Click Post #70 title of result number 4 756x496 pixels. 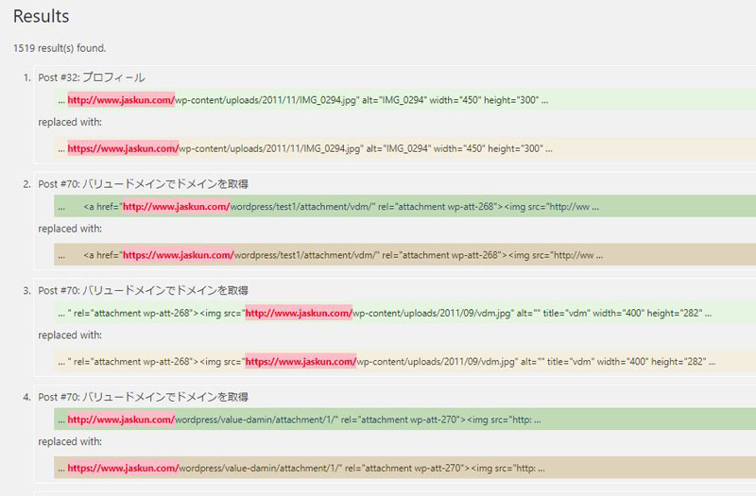coord(144,397)
